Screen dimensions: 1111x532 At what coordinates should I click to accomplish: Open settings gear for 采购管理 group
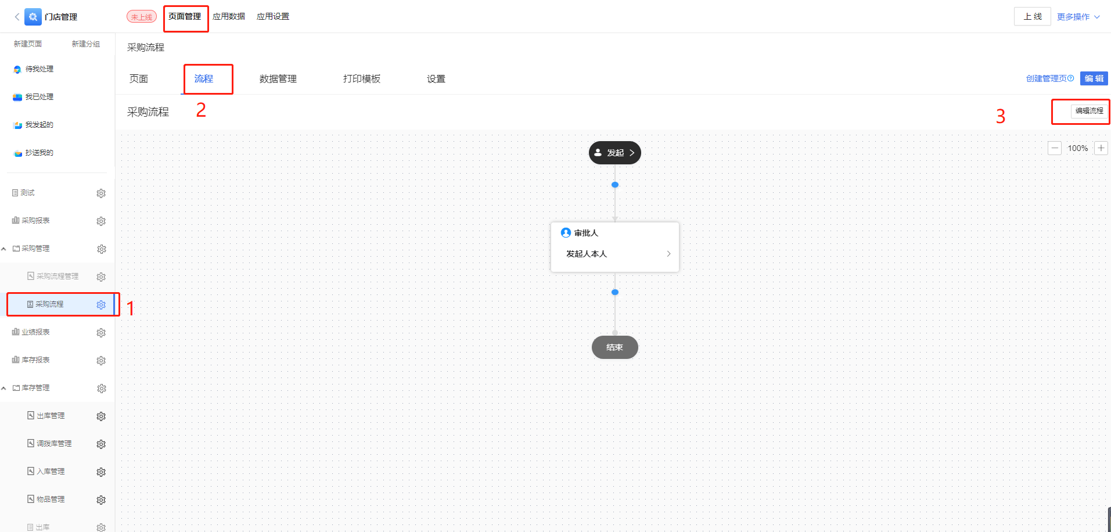[x=101, y=249]
